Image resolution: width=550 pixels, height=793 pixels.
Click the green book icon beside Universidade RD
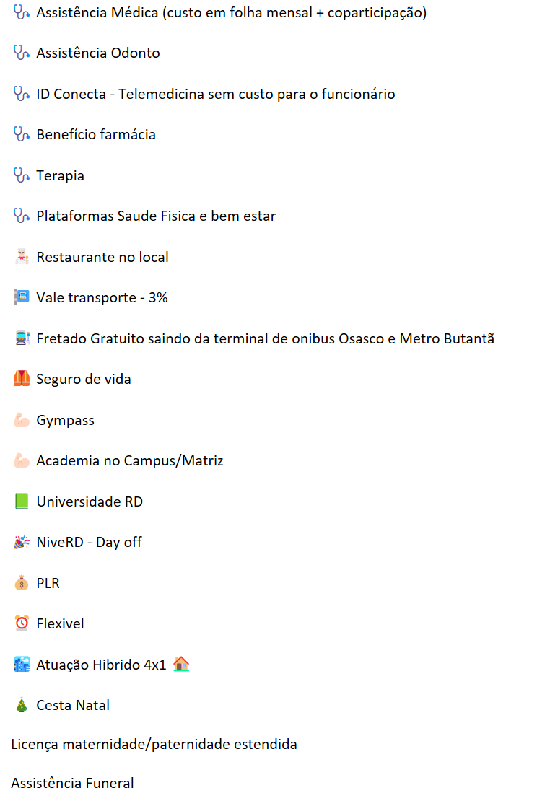click(x=22, y=501)
